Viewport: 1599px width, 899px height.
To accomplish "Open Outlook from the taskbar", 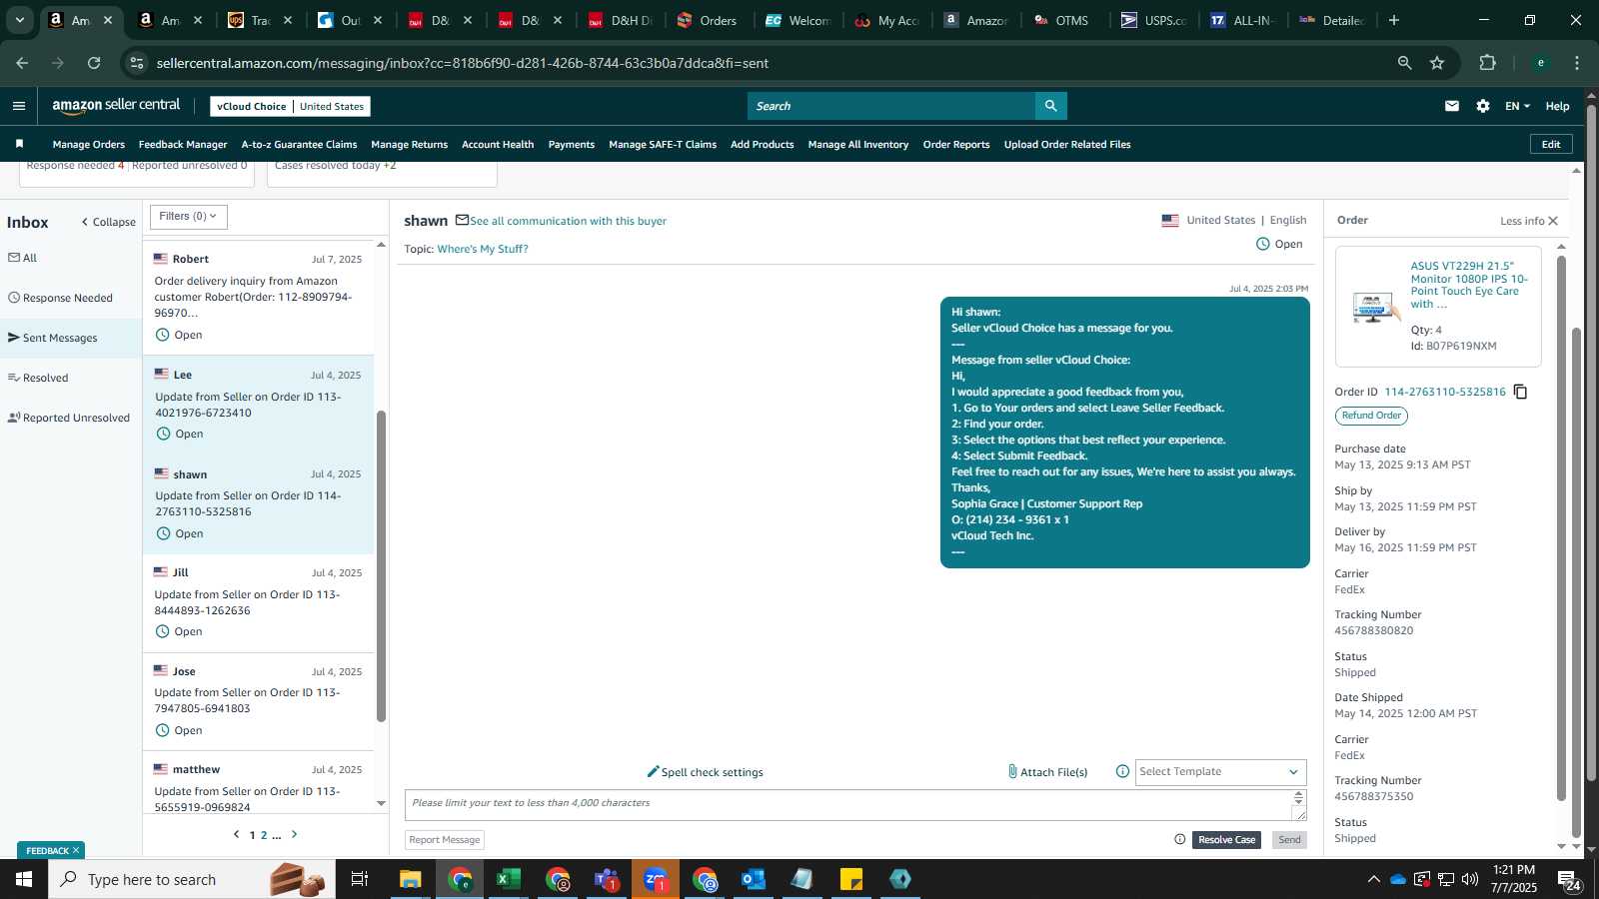I will point(753,879).
